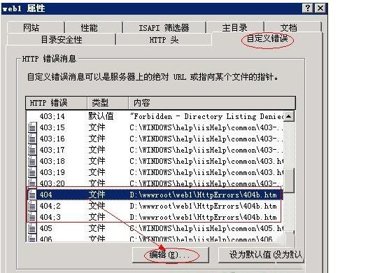Click the file icon beside 403;16
Screen dimensions: 382x273
click(x=32, y=139)
